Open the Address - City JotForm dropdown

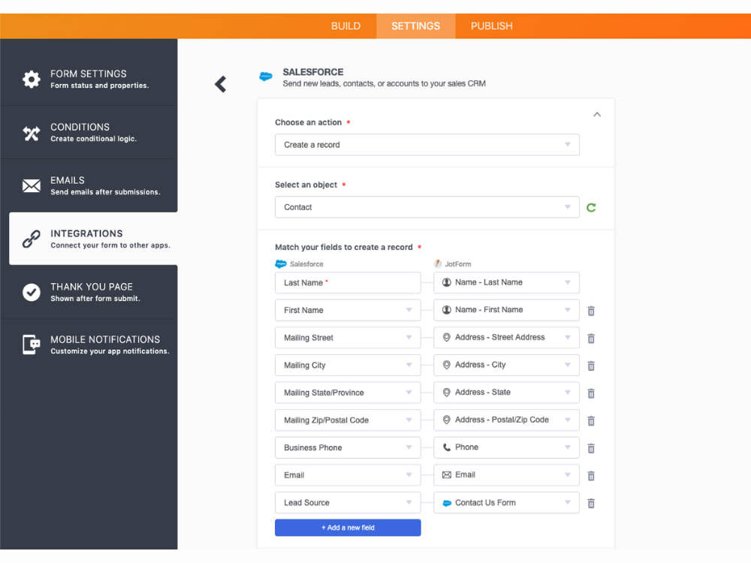coord(506,365)
